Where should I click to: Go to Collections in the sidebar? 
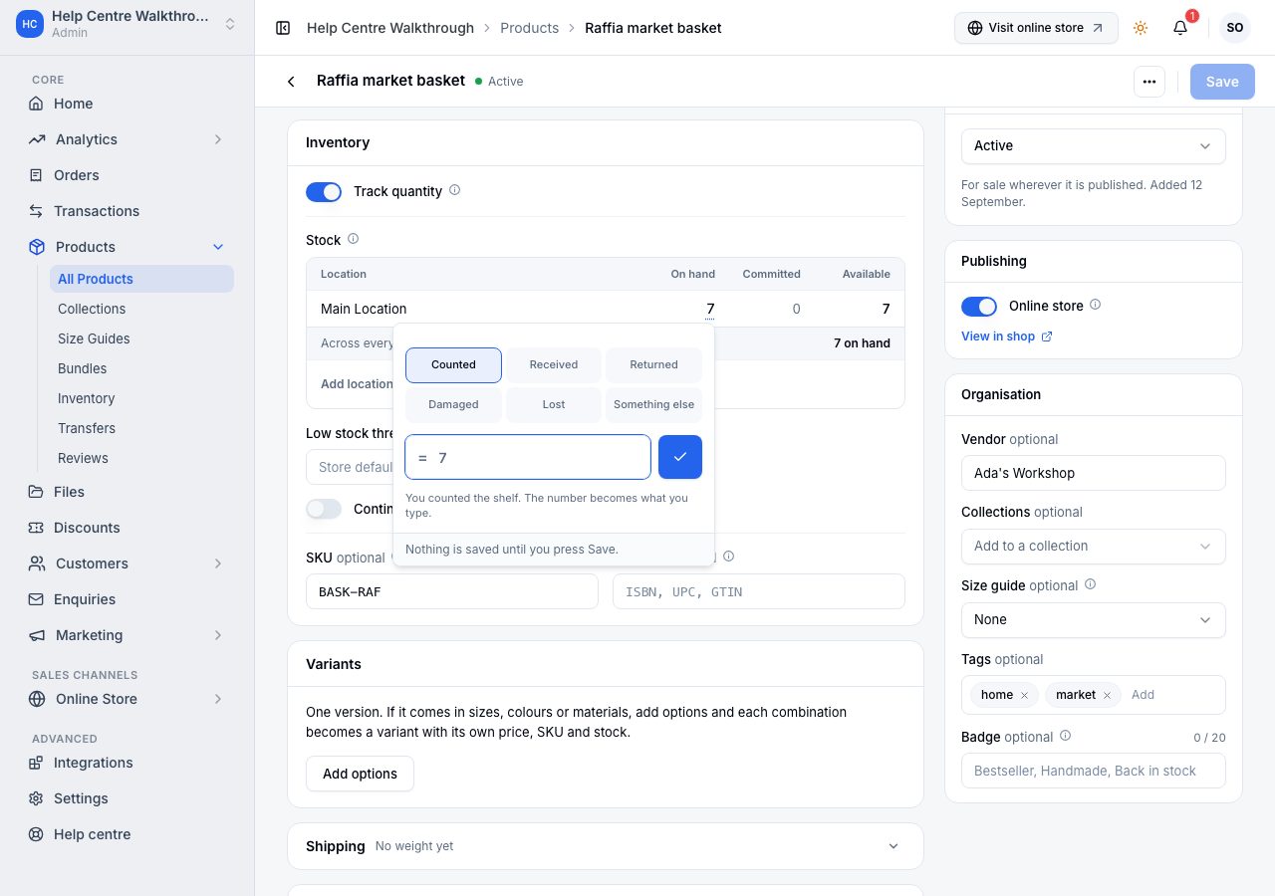pyautogui.click(x=141, y=309)
